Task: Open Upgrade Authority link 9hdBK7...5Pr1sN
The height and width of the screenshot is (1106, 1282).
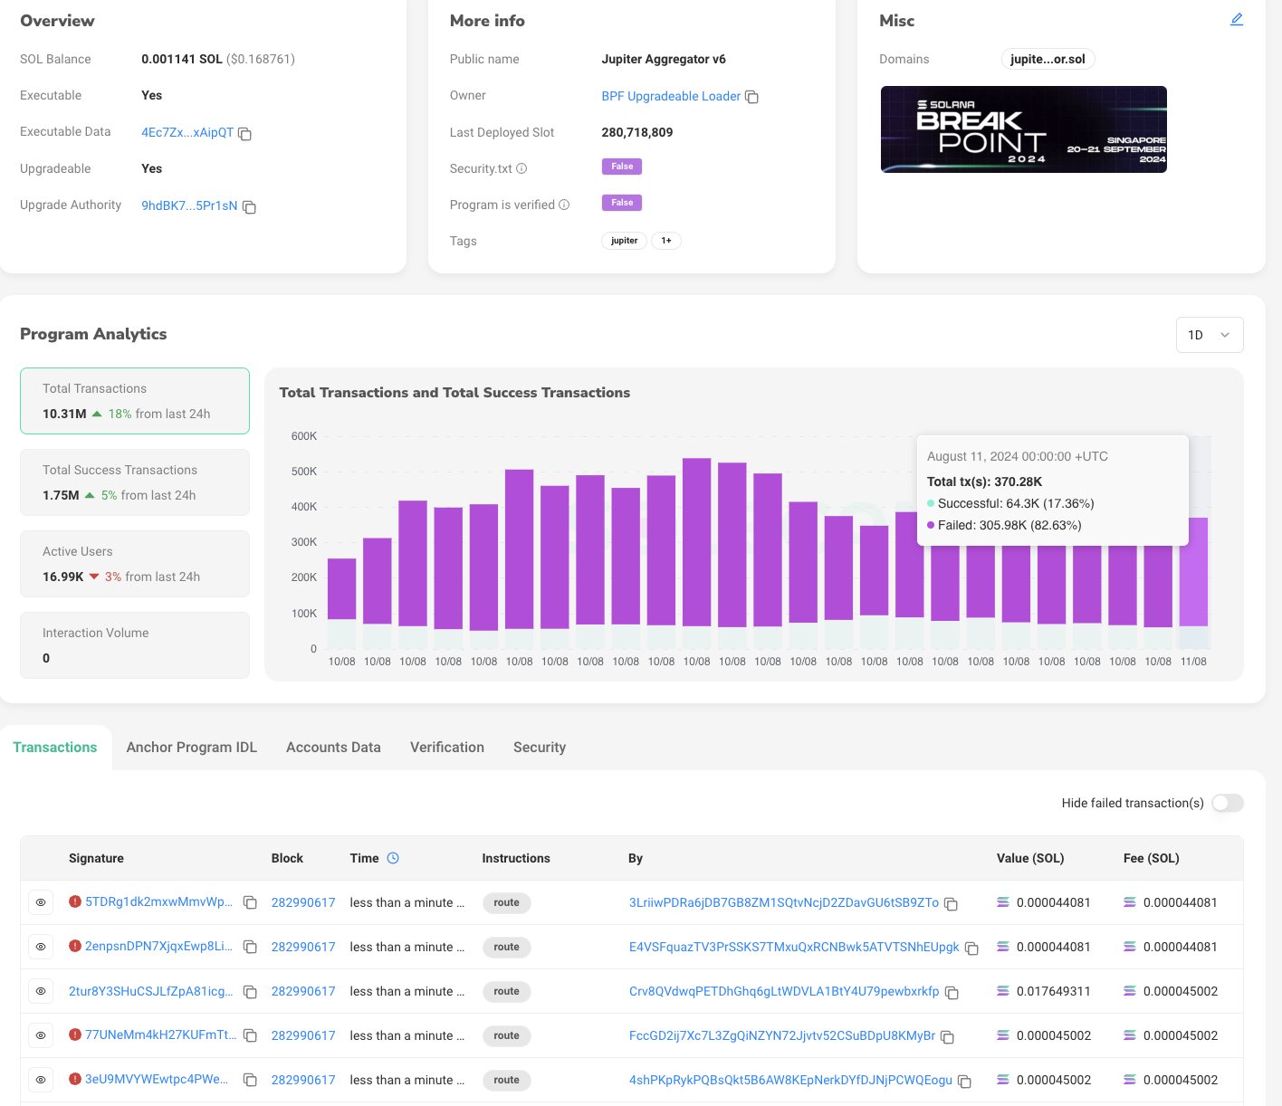Action: point(189,205)
